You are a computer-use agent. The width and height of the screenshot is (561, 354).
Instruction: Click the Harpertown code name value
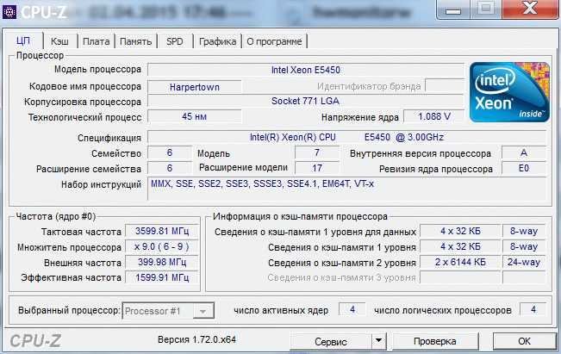point(195,87)
